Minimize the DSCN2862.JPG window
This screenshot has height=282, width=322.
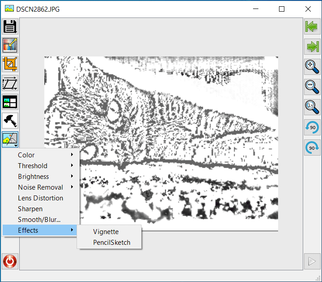click(x=256, y=9)
